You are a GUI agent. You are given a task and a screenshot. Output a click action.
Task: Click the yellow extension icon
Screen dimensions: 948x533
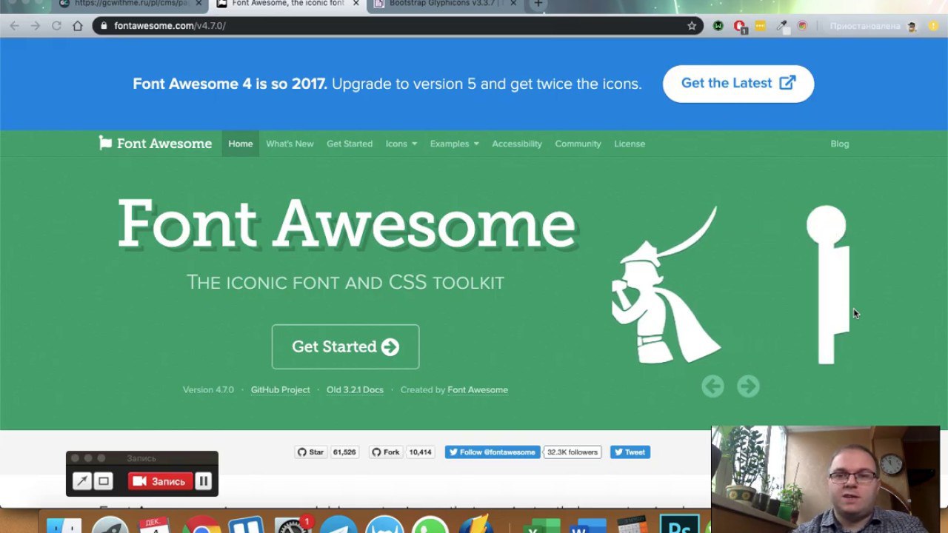click(x=760, y=26)
